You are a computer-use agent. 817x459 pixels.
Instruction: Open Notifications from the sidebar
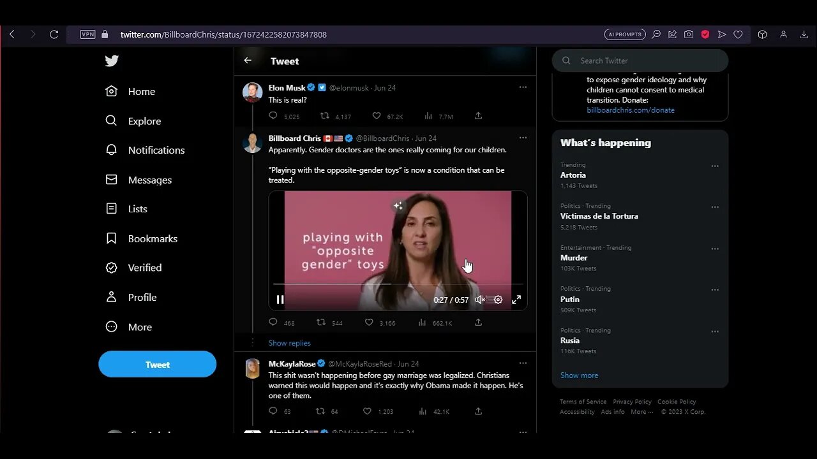pos(156,150)
